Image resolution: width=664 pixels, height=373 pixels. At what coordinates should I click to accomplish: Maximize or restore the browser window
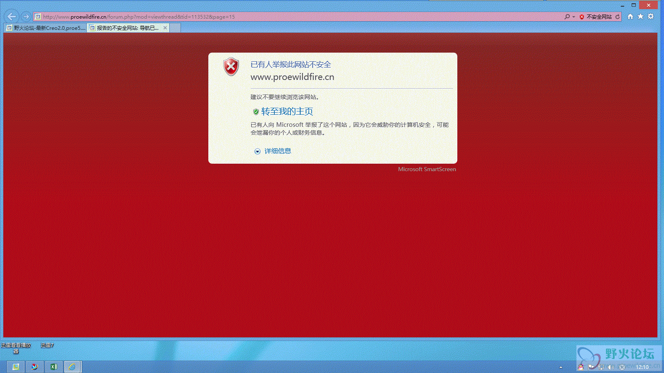(x=634, y=5)
